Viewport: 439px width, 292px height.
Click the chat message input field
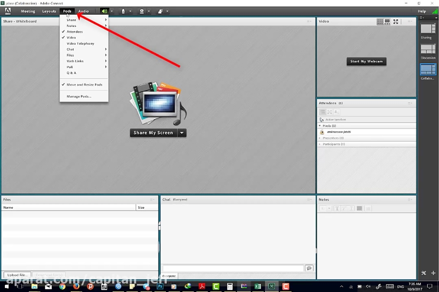click(x=234, y=268)
